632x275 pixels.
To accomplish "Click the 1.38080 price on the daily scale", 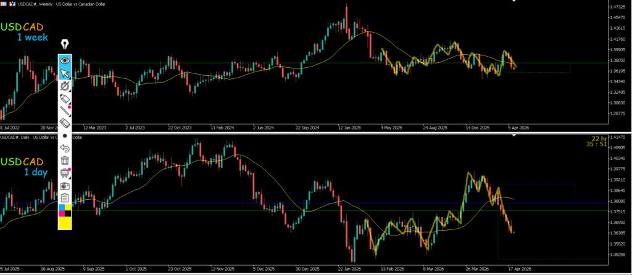I will click(x=618, y=201).
